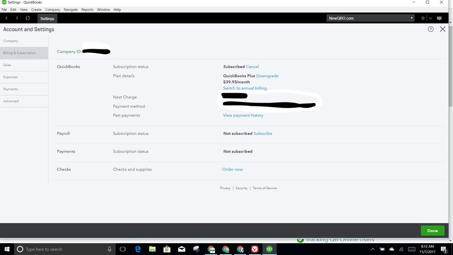Click Switch to annual billing
453x255 pixels.
245,88
